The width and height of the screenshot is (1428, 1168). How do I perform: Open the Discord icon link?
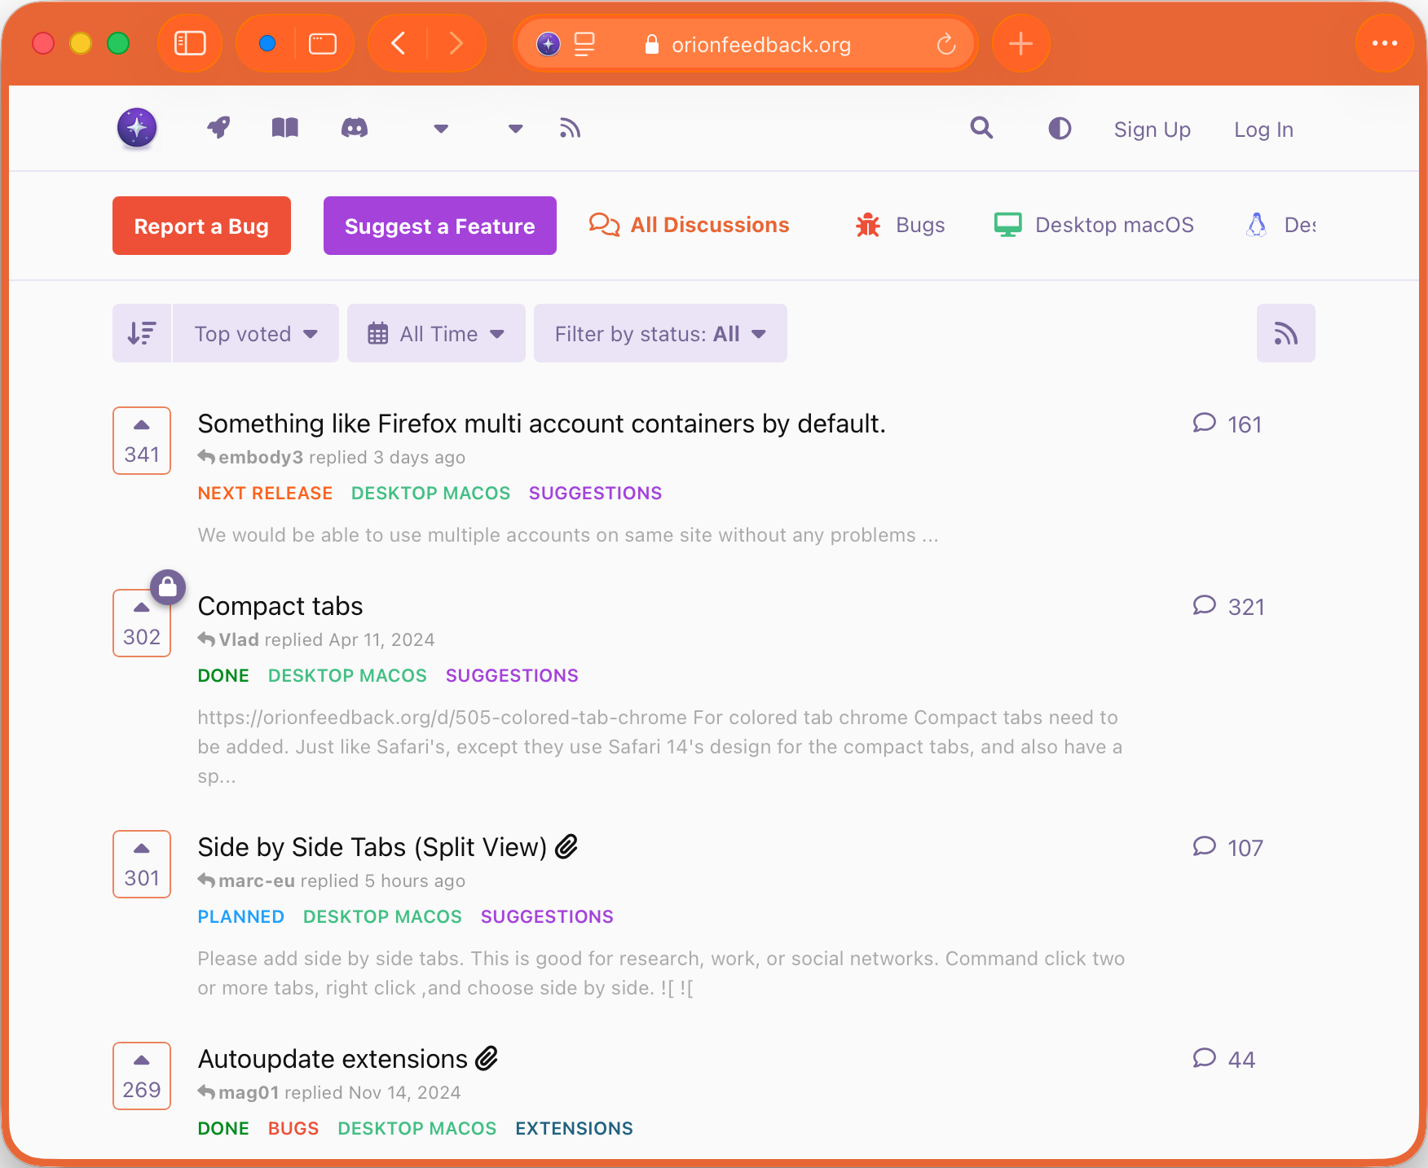click(x=355, y=128)
